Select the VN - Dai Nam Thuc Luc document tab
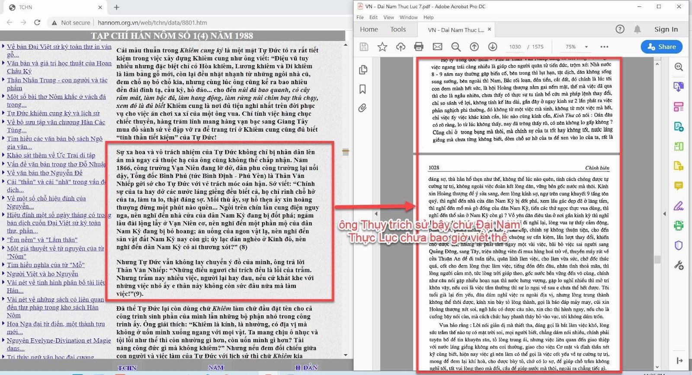 click(x=456, y=30)
